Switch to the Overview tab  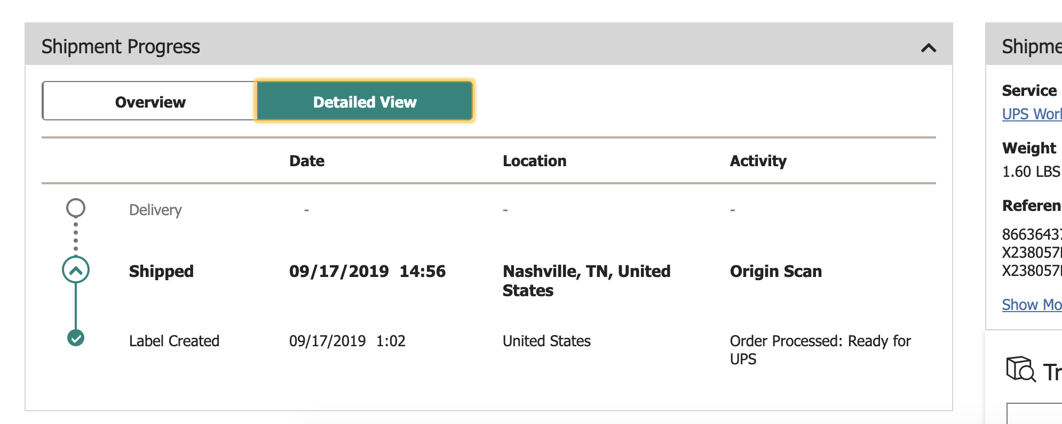149,101
